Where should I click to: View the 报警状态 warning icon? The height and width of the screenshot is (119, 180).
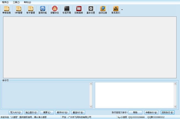tap(55, 10)
